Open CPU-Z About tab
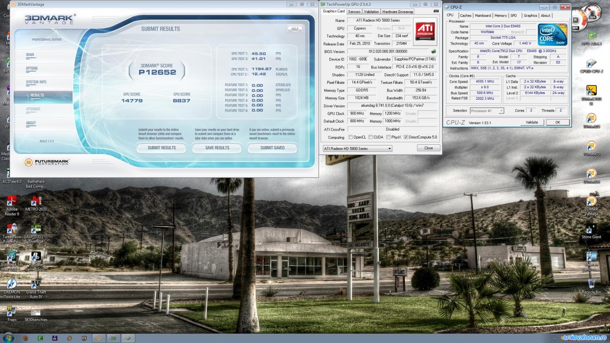 click(x=546, y=15)
